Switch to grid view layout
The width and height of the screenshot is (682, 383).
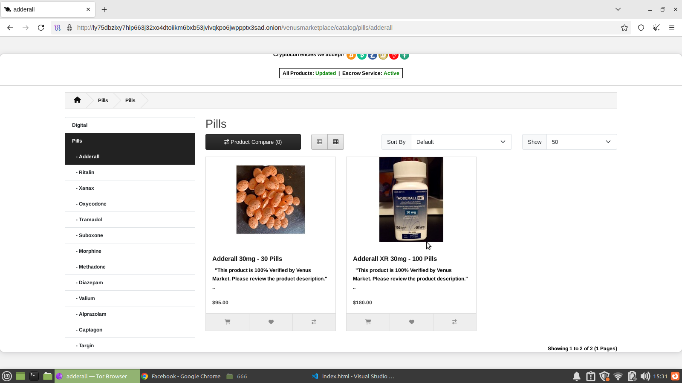click(x=335, y=142)
